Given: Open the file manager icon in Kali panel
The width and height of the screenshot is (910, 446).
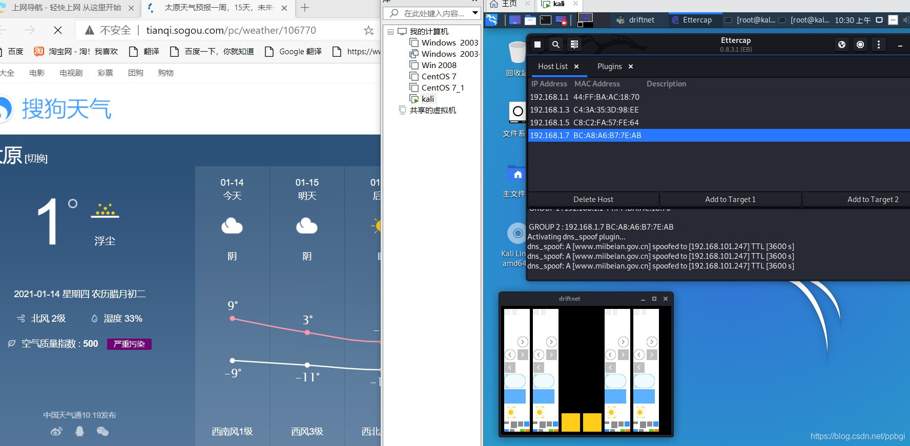Looking at the screenshot, I should (530, 20).
